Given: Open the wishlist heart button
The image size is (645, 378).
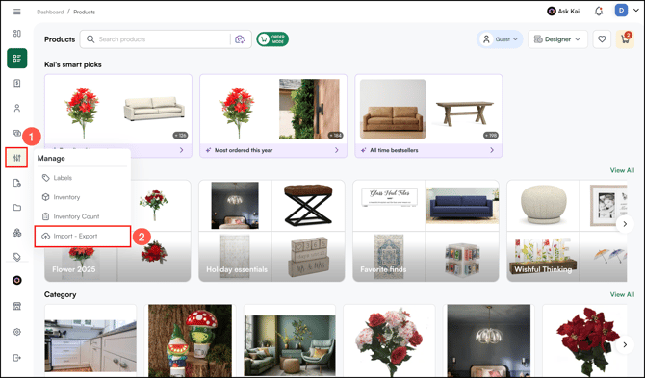Looking at the screenshot, I should 602,39.
